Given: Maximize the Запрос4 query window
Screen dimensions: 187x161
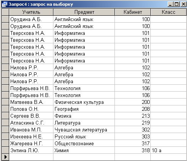Looking at the screenshot, I should click(177, 4).
